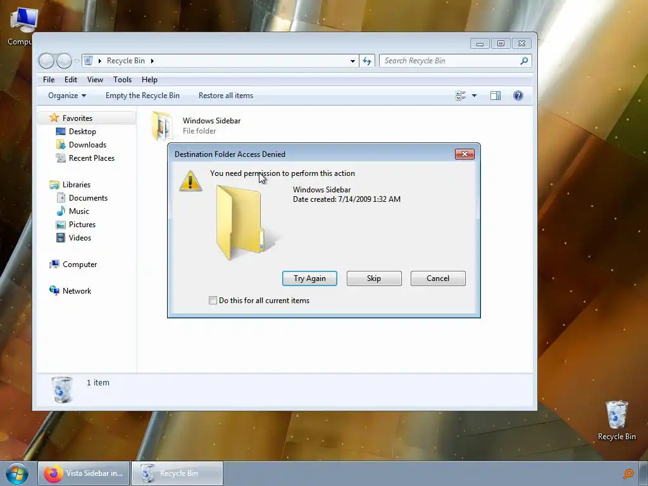Cancel the Destination Folder Access Denied dialog

pos(438,278)
